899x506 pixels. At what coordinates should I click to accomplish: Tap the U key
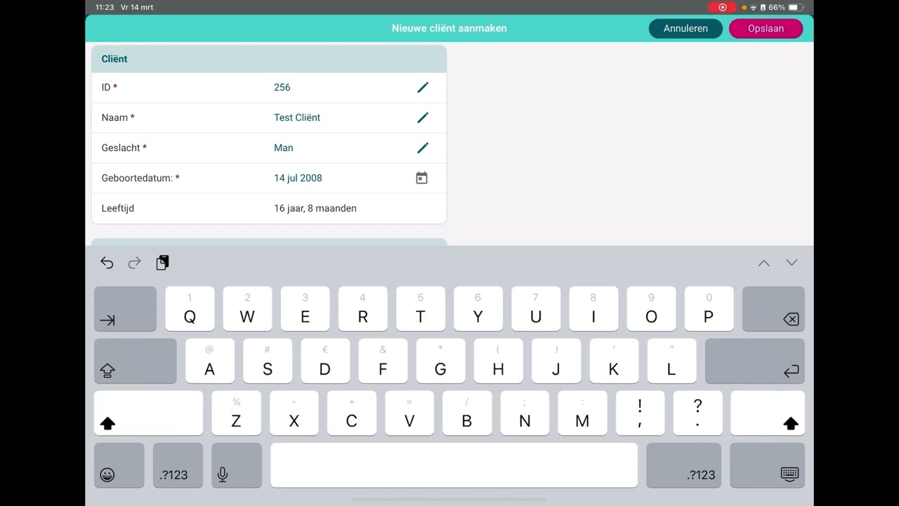click(x=536, y=309)
